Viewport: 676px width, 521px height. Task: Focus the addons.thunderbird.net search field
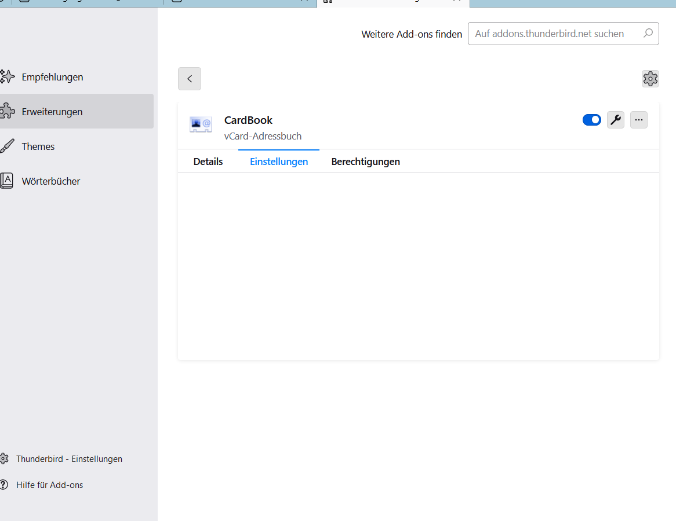coord(563,34)
